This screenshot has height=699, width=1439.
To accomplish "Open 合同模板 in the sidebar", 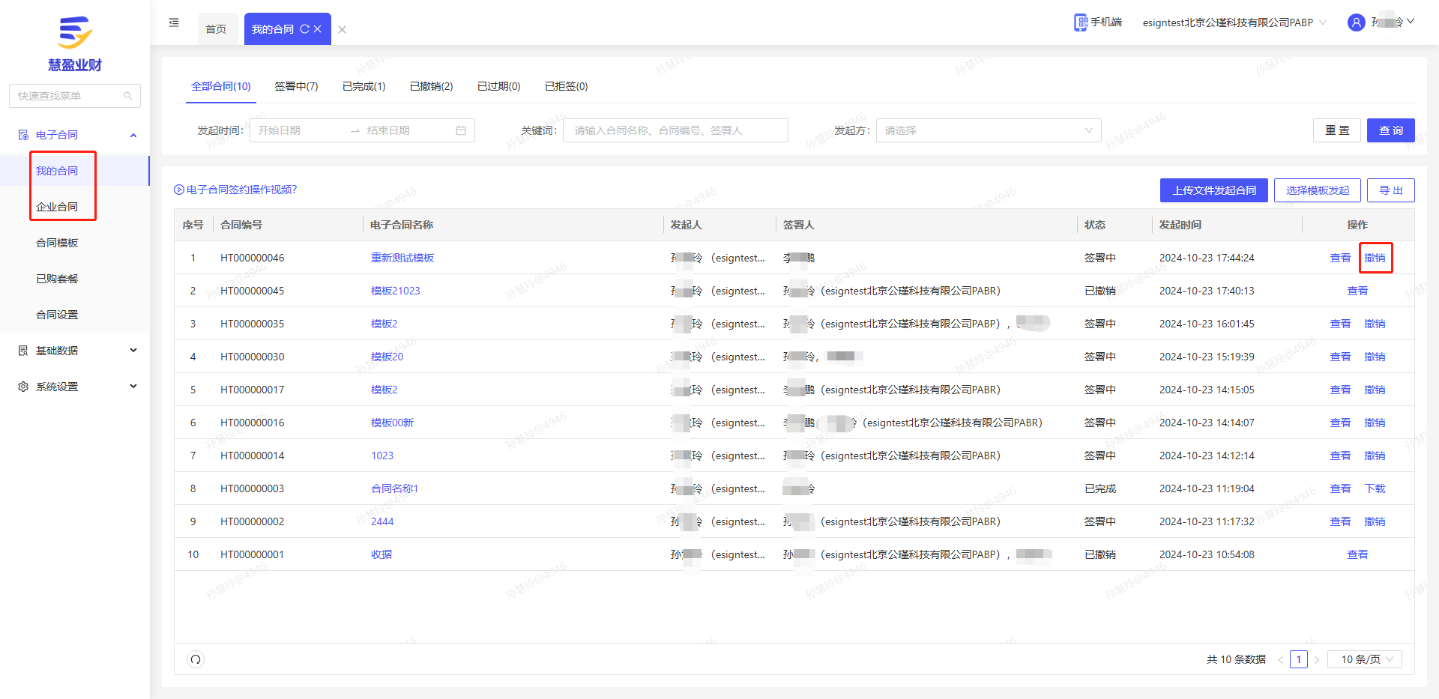I will [57, 243].
